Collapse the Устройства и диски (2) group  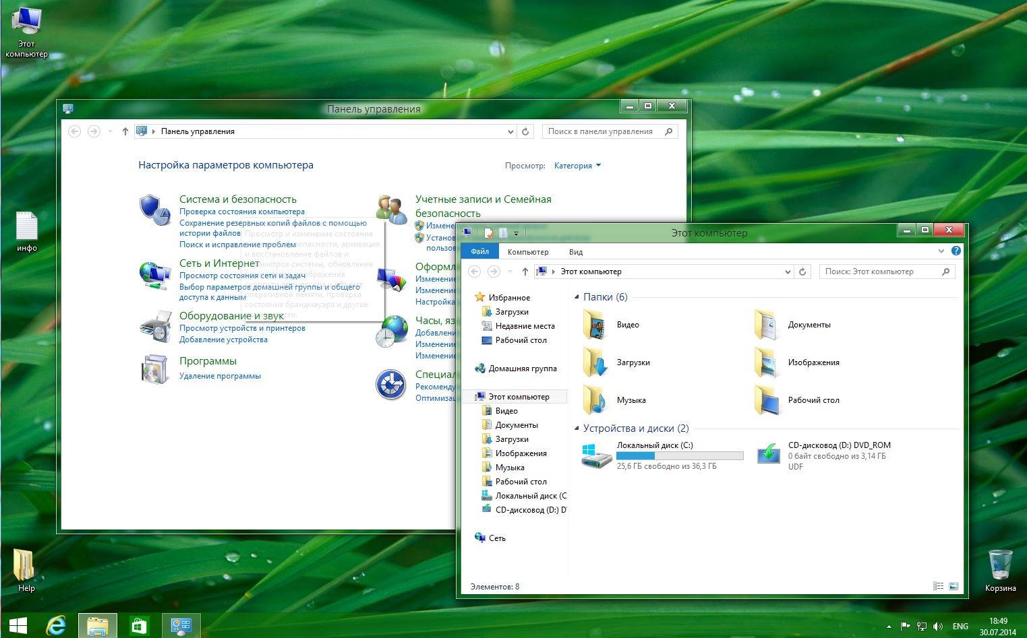click(577, 428)
